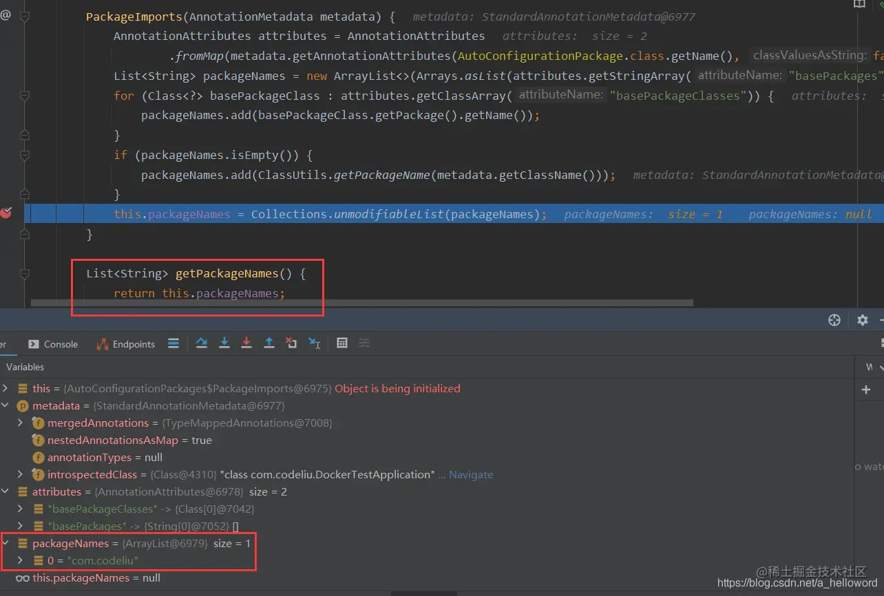The height and width of the screenshot is (596, 884).
Task: Expand the "basePackages" entry
Action: [x=20, y=526]
